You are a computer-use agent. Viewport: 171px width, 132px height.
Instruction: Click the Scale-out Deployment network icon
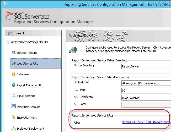(14, 128)
